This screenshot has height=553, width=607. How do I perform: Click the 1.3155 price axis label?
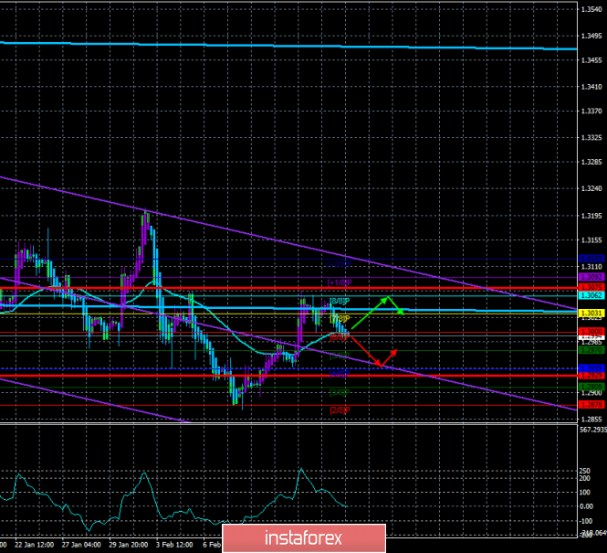point(591,239)
